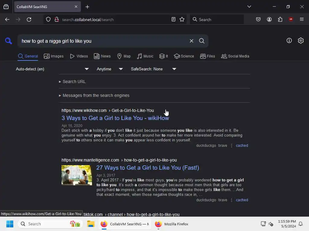Go back with the browser back arrow

click(x=7, y=20)
